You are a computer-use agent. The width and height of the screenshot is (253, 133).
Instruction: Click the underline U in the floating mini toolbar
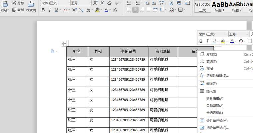(x=214, y=41)
